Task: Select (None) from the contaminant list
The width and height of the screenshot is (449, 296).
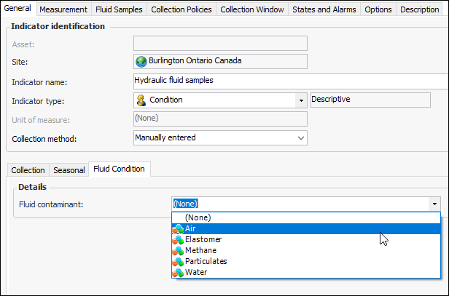Action: click(x=197, y=217)
